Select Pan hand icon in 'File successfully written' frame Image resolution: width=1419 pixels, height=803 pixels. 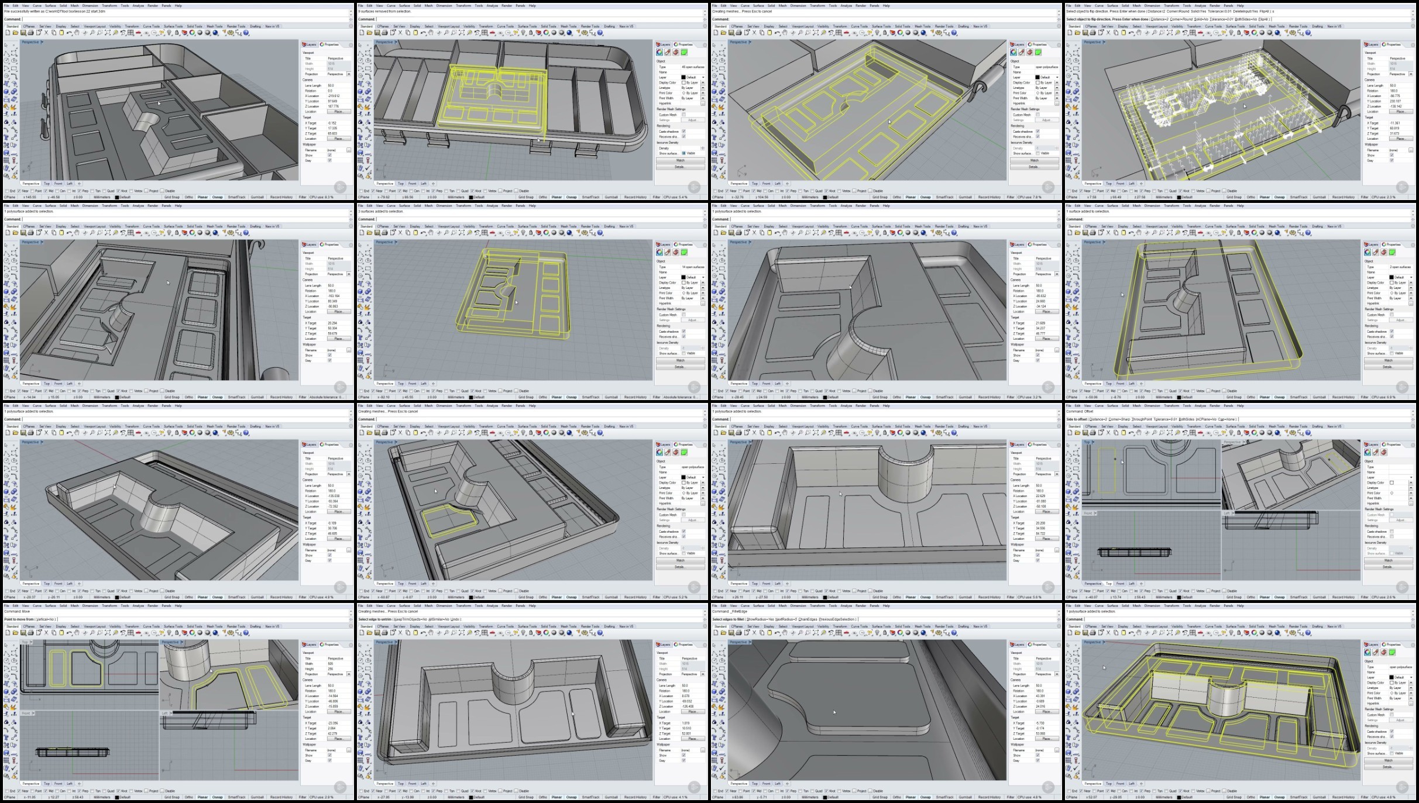click(77, 33)
